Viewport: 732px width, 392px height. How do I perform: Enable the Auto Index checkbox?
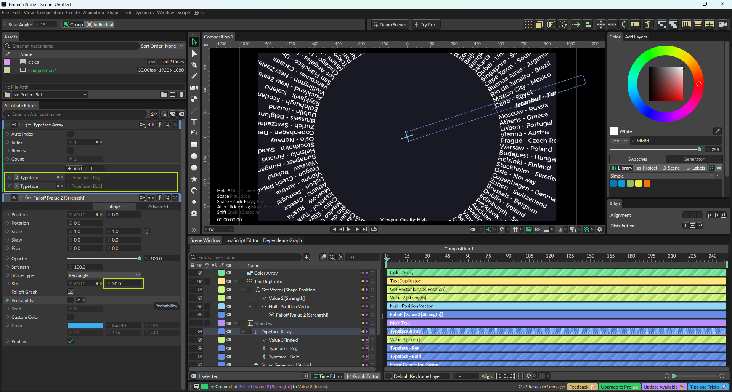click(x=71, y=134)
